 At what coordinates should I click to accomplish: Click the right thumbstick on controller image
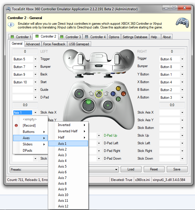pyautogui.click(x=108, y=105)
